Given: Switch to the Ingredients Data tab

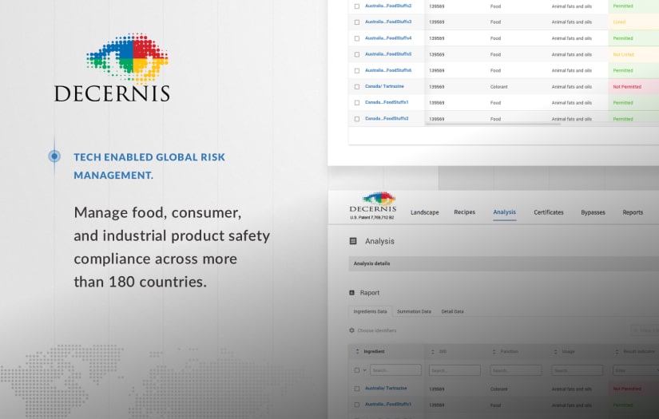Looking at the screenshot, I should pyautogui.click(x=371, y=311).
